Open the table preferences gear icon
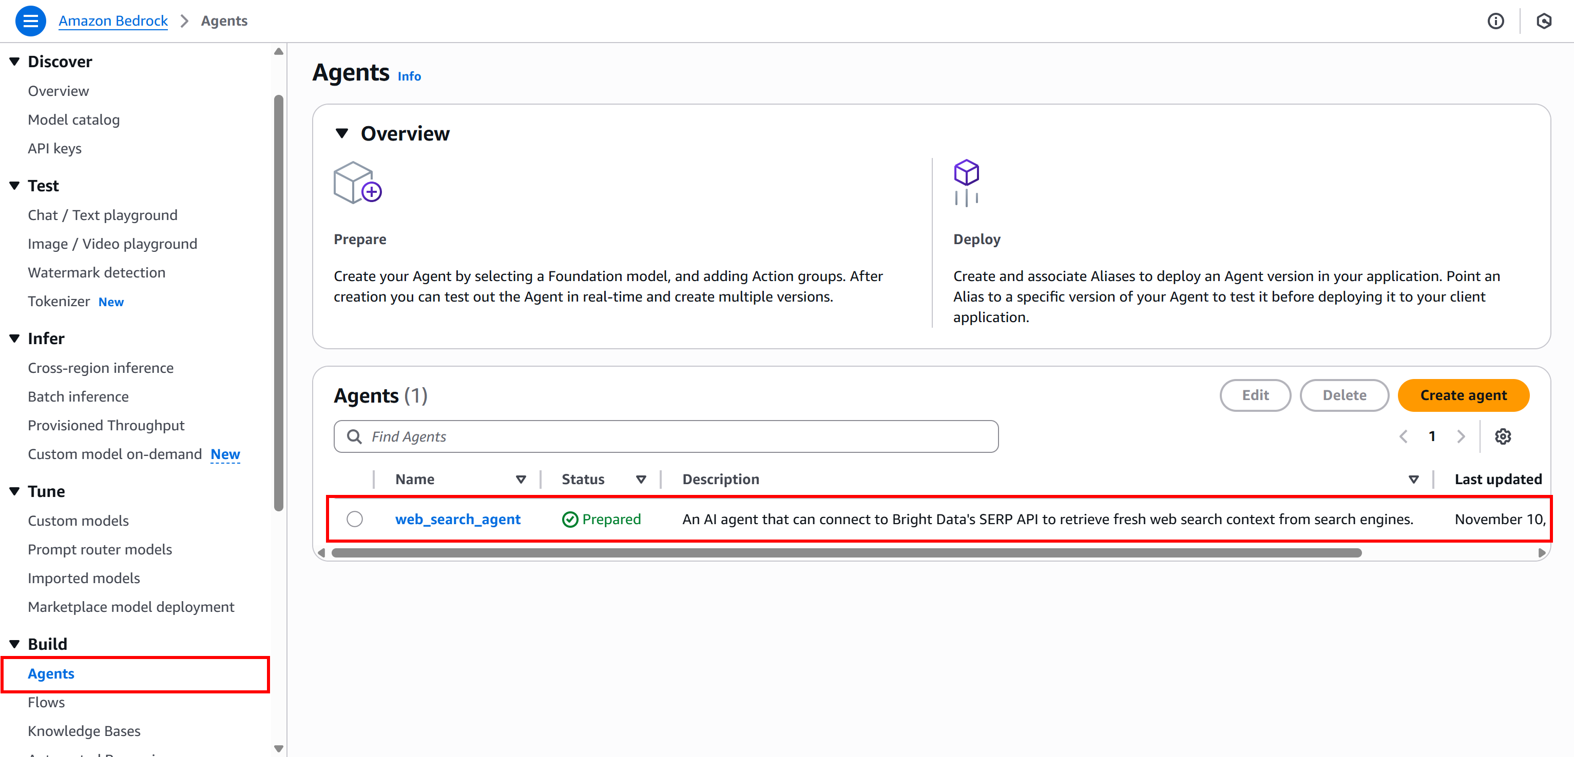 pyautogui.click(x=1503, y=436)
